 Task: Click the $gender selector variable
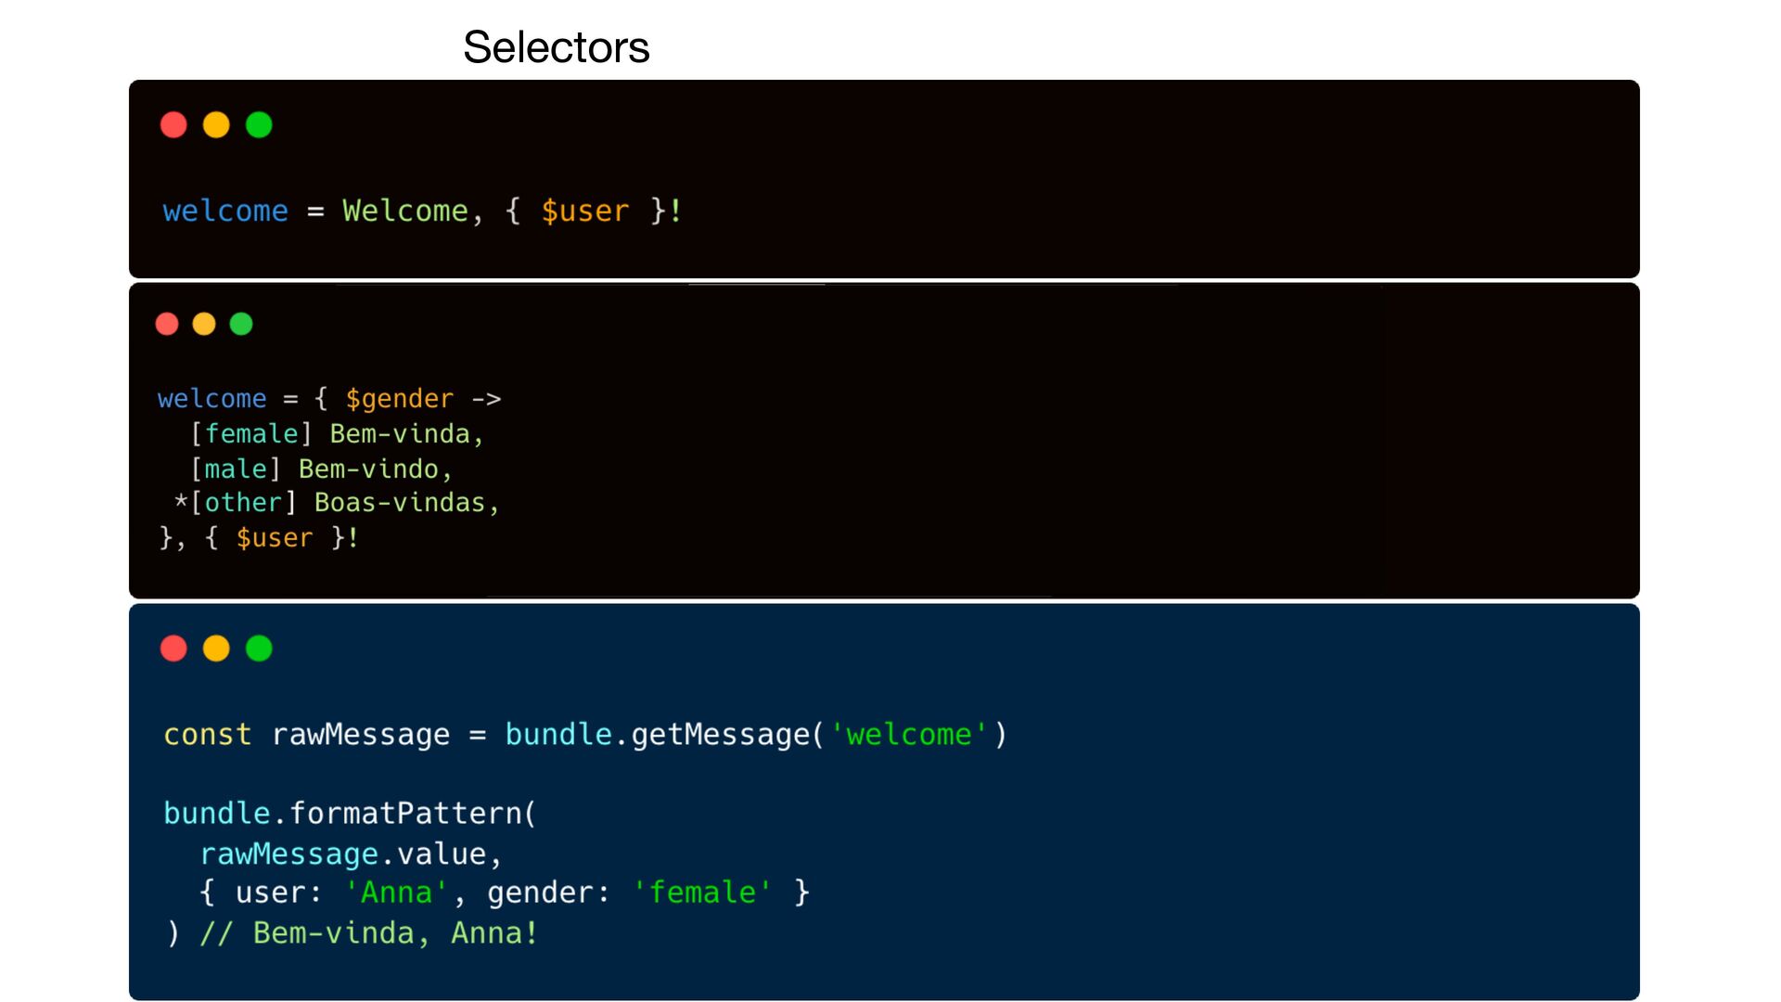400,399
